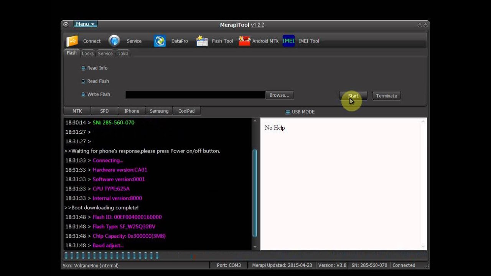Click log line "Hardware version:CA01"
This screenshot has width=491, height=276.
pos(120,170)
